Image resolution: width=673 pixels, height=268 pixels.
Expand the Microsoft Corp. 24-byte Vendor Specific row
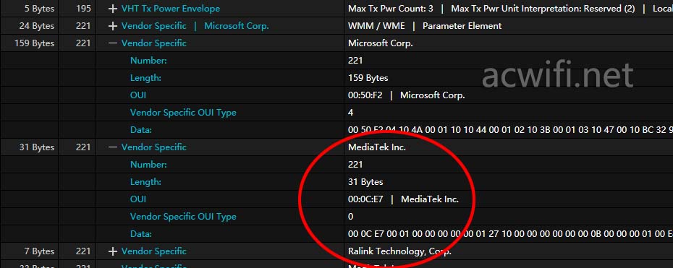coord(113,26)
